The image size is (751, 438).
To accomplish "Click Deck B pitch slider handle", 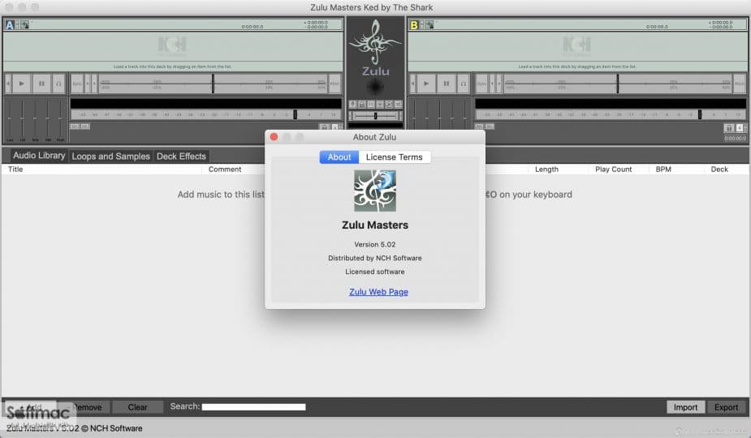I will coord(618,84).
